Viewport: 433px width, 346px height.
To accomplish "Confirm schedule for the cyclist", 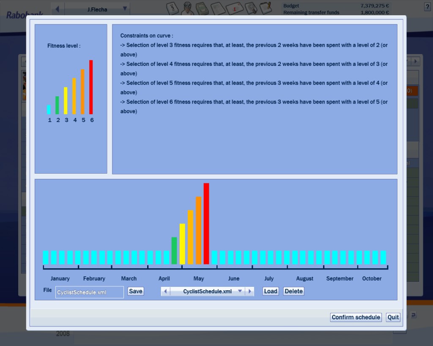I will (356, 317).
